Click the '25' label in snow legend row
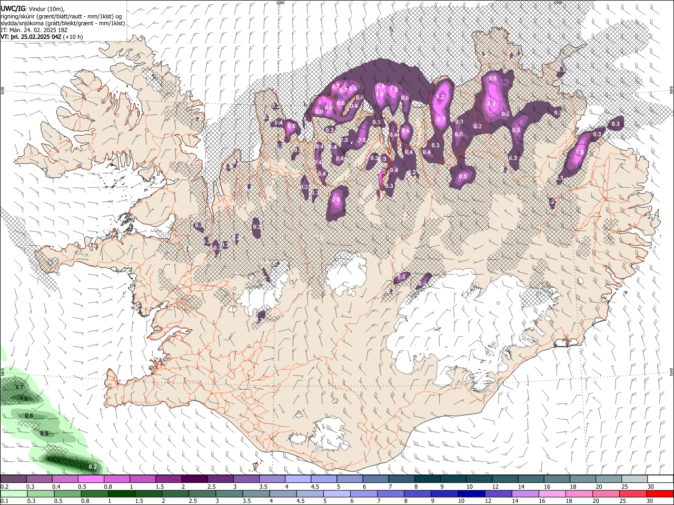The image size is (674, 505). tap(625, 487)
